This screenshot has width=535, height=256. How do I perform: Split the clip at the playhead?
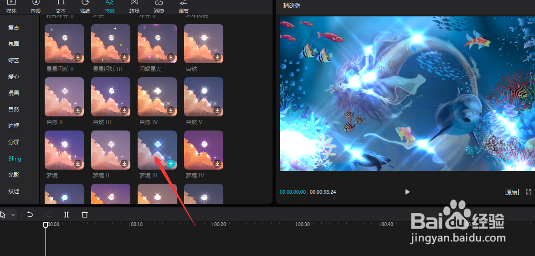click(x=67, y=215)
